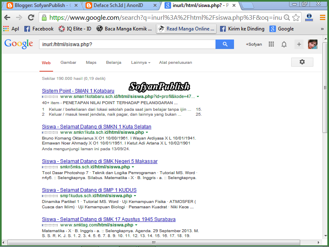This screenshot has height=247, width=329.
Task: Click the blue search magnifier button
Action: pos(225,44)
